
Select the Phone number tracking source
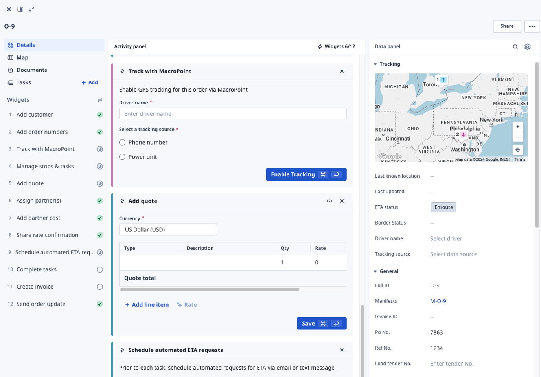[122, 142]
